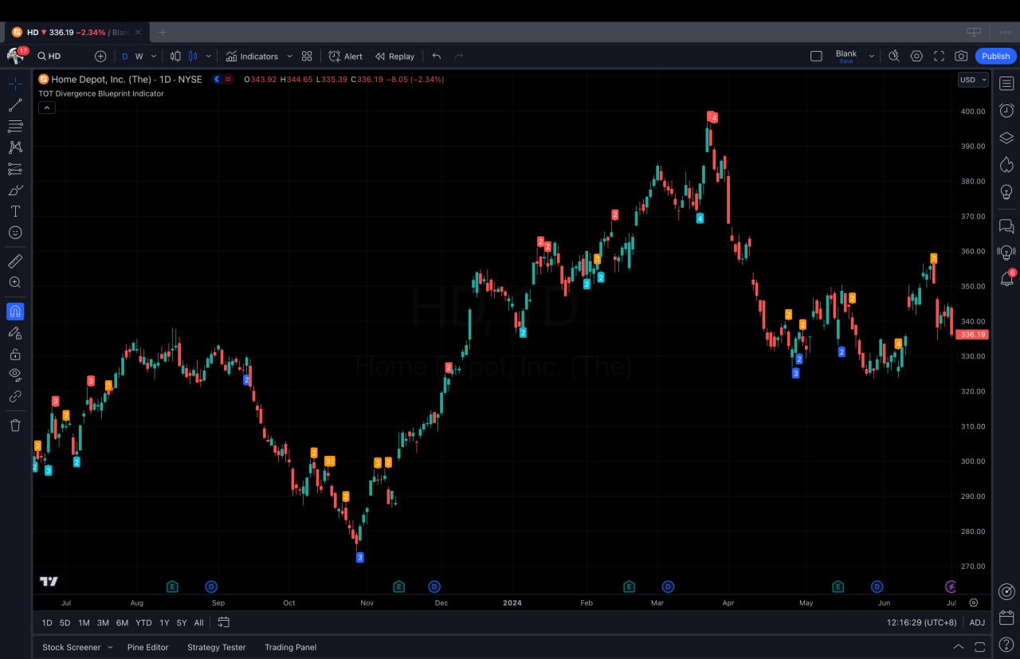The width and height of the screenshot is (1020, 659).
Task: Click the Publish button
Action: (x=995, y=56)
